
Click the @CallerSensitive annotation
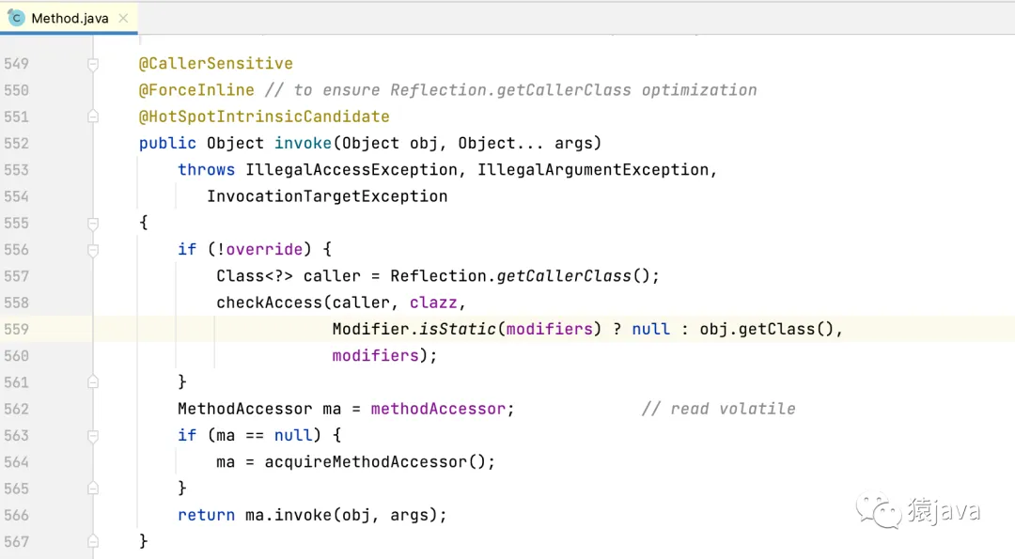pos(215,64)
